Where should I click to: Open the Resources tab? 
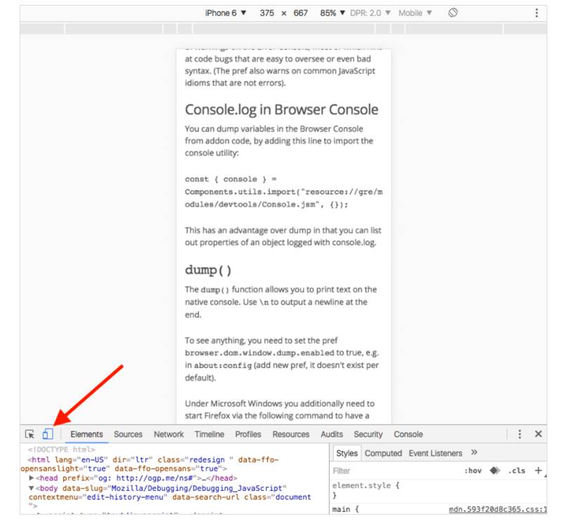291,434
